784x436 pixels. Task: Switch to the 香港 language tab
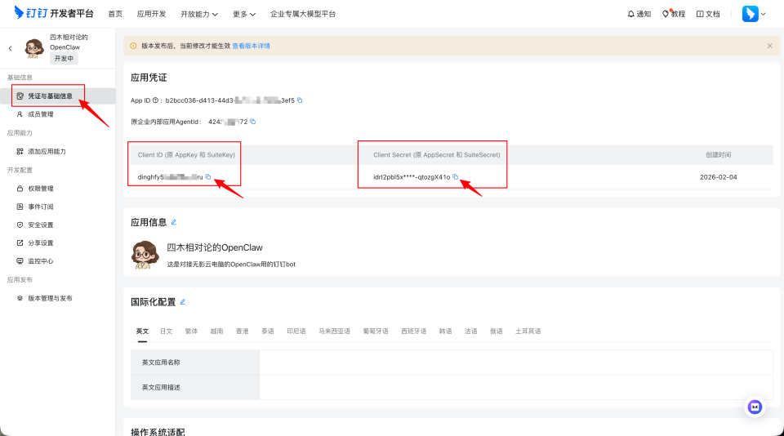pyautogui.click(x=243, y=331)
